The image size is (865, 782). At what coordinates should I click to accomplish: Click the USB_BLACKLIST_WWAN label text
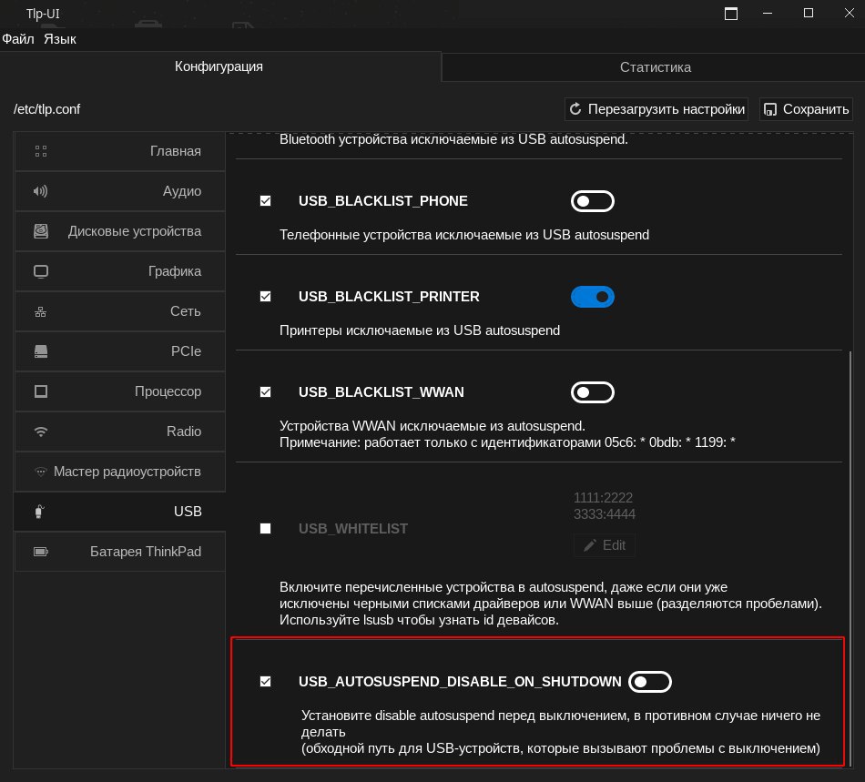click(x=382, y=392)
